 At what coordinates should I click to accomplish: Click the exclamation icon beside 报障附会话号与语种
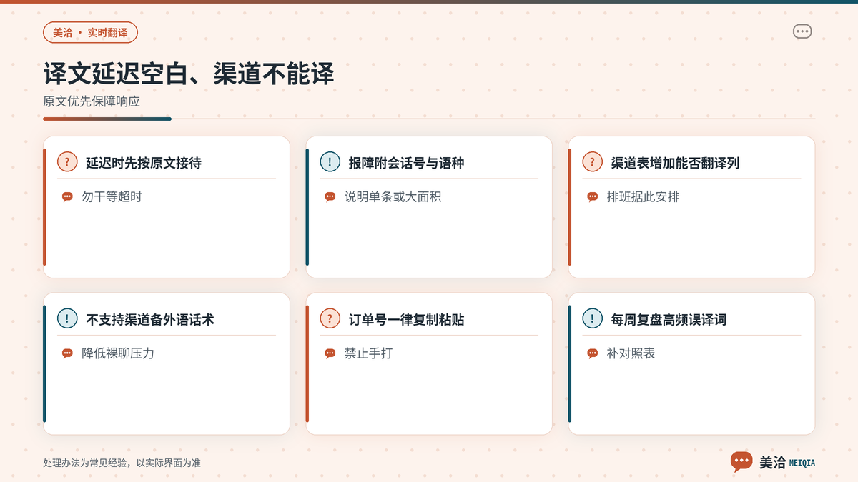pyautogui.click(x=330, y=162)
